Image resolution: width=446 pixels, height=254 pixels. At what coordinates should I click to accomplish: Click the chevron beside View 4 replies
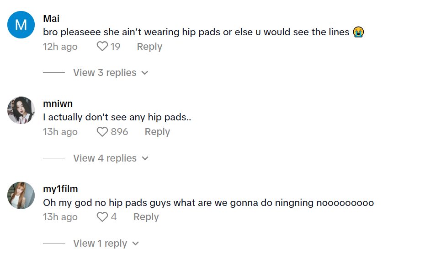tap(145, 159)
